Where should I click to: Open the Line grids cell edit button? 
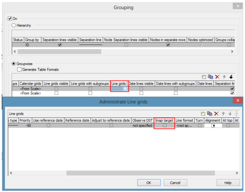click(x=125, y=89)
